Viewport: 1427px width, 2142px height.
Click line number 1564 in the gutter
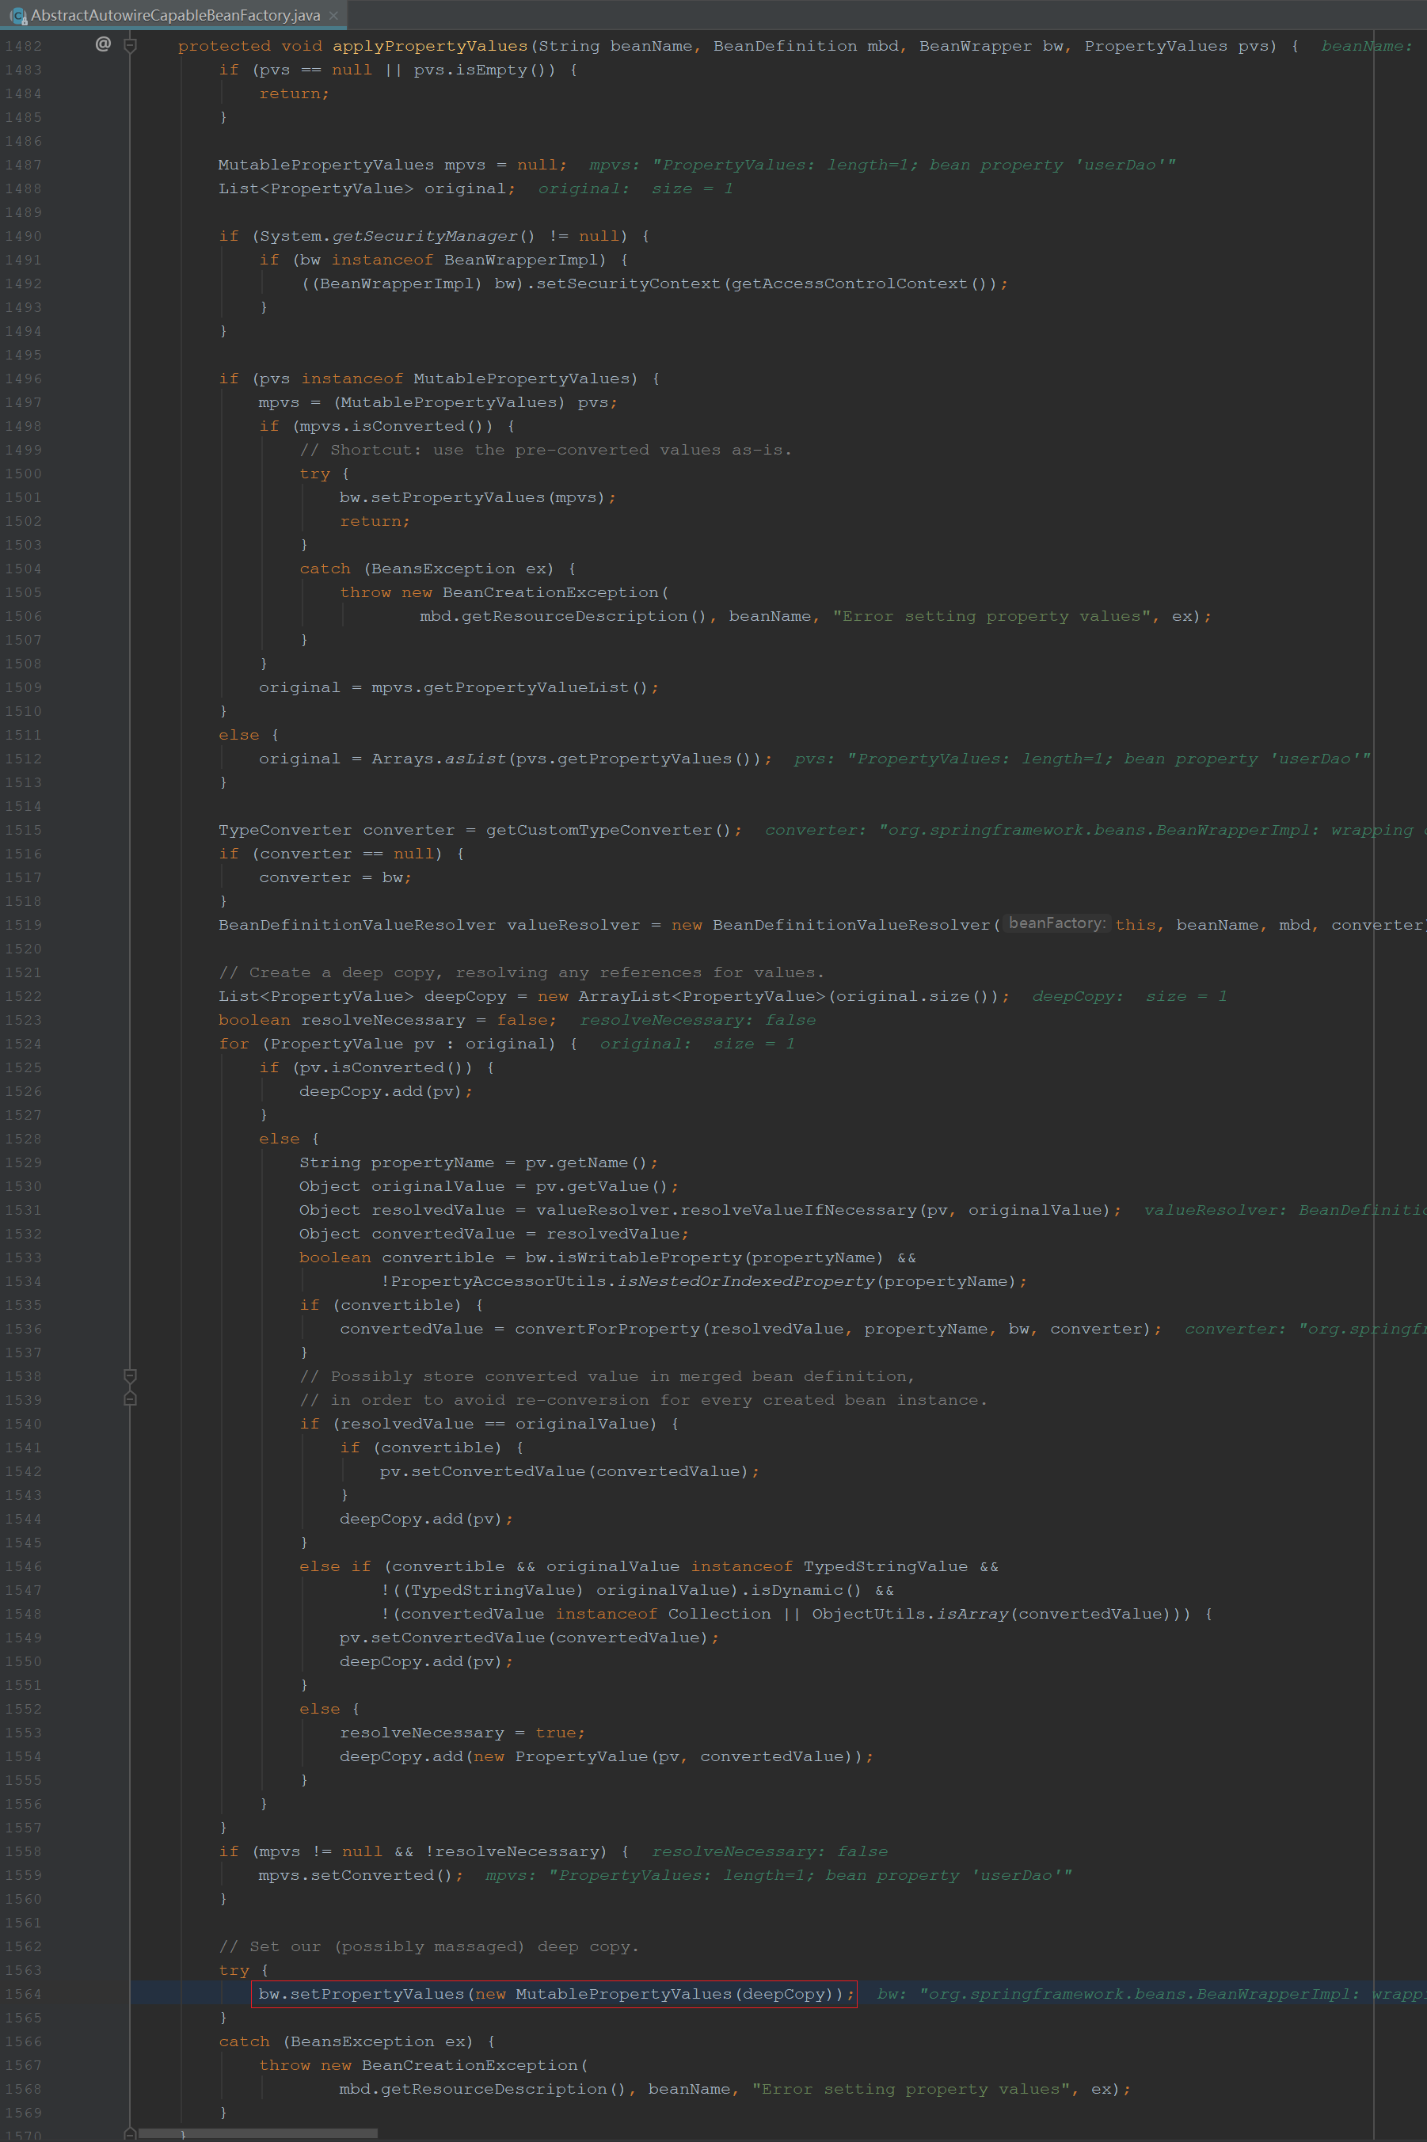click(x=23, y=1994)
